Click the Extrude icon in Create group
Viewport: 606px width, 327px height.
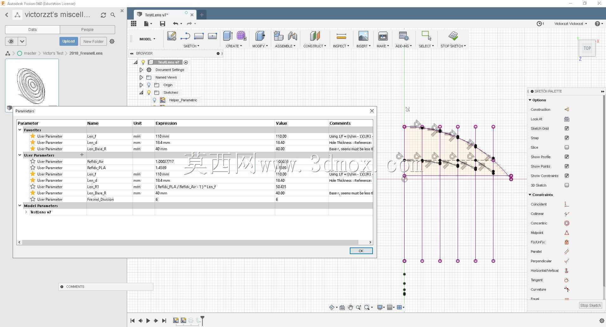[x=228, y=36]
